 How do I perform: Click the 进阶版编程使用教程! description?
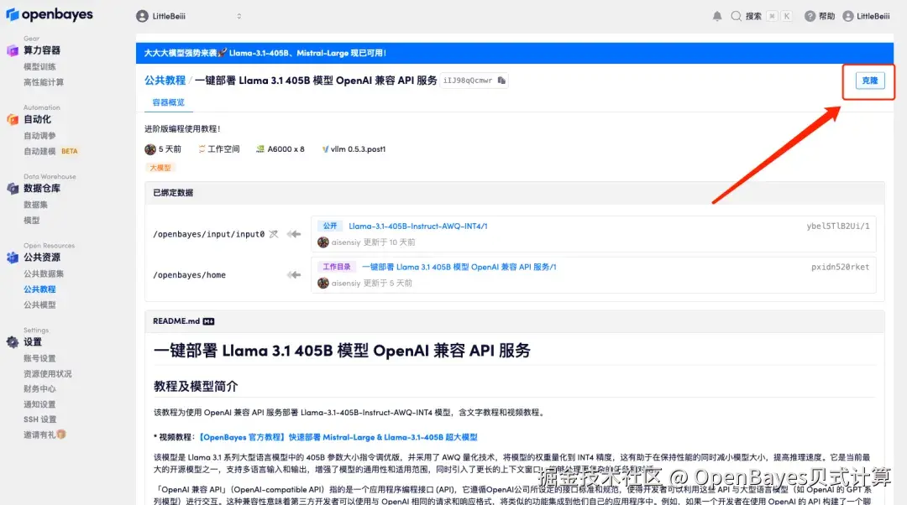coord(182,129)
